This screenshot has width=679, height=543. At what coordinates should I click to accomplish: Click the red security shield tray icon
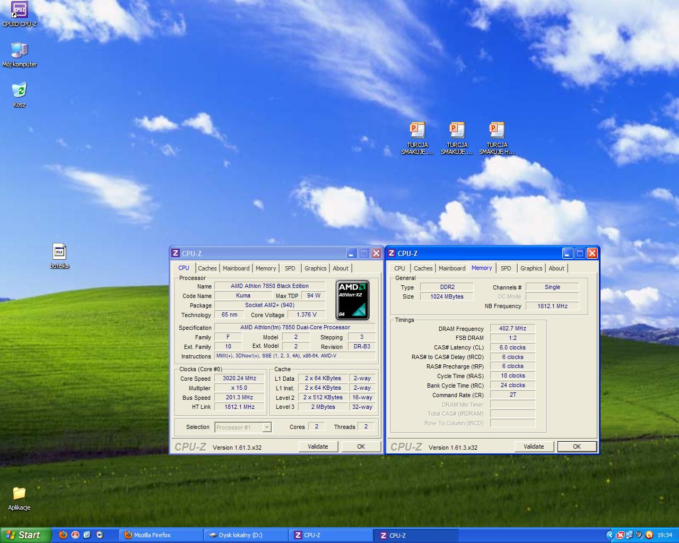(620, 535)
